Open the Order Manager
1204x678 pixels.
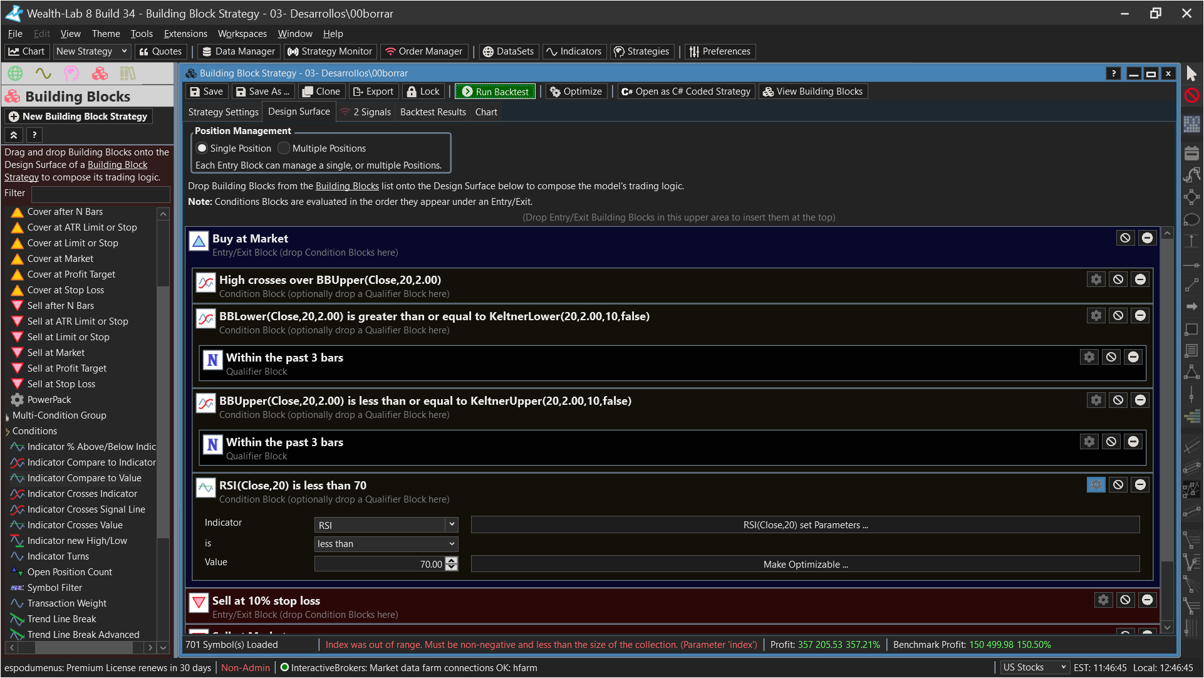[x=424, y=51]
